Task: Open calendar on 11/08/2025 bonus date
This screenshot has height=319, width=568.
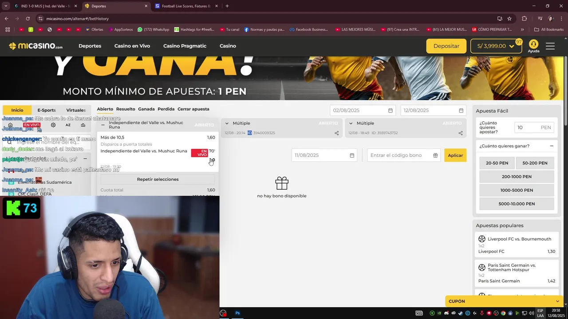Action: [x=352, y=156]
